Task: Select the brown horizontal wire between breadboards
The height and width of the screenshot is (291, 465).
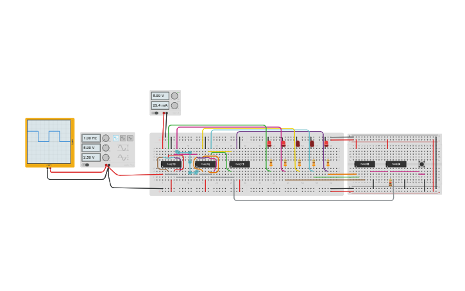Action: [x=325, y=180]
